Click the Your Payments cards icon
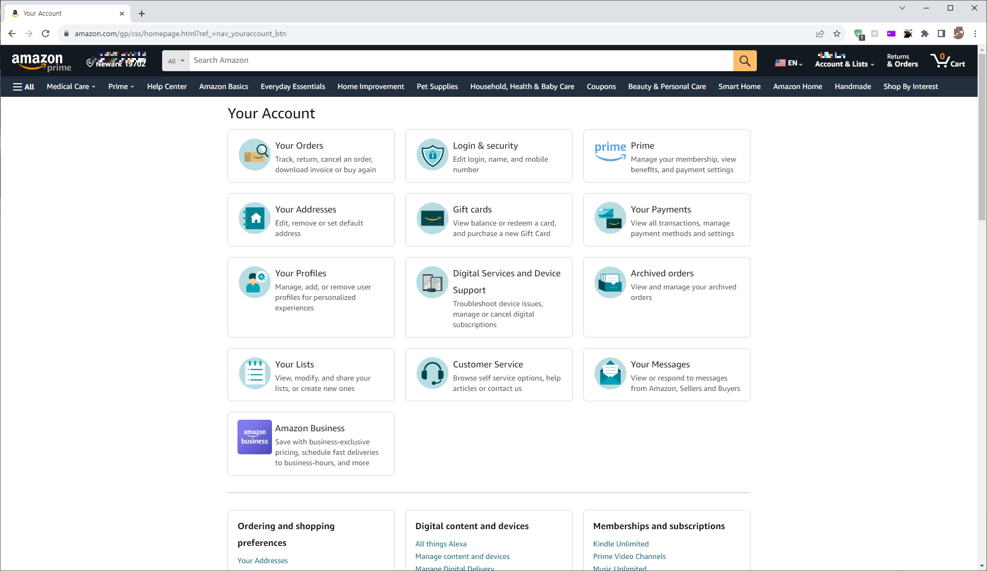The image size is (987, 571). [610, 219]
